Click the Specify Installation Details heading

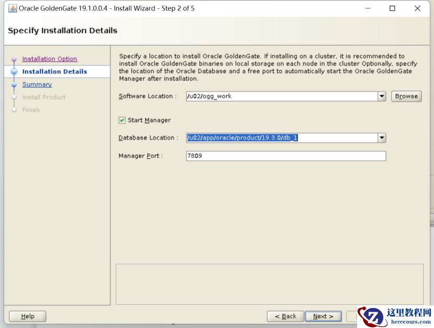(x=63, y=30)
